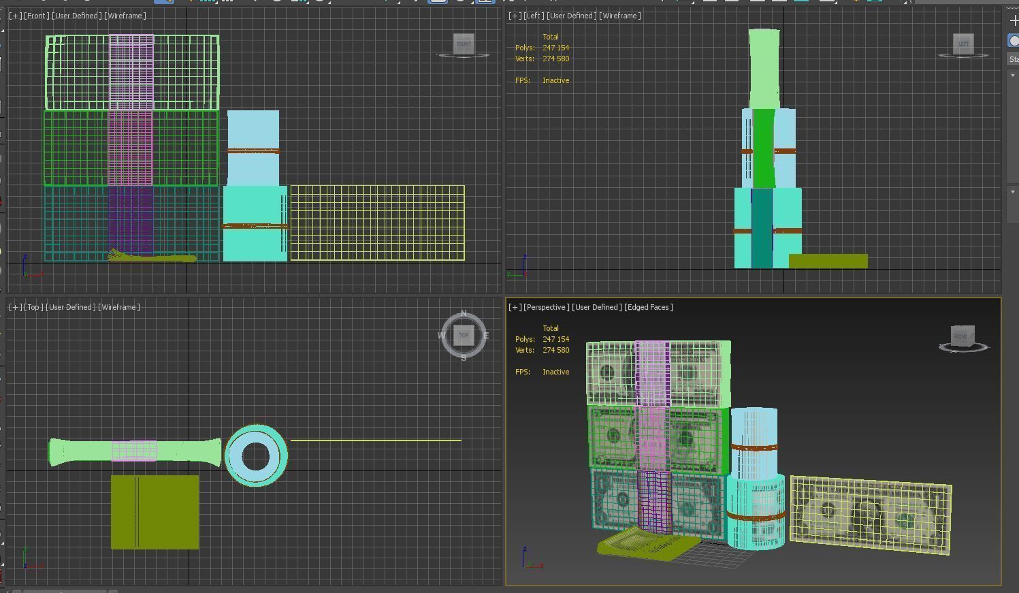Click the ViewCube in the Perspective viewport
The height and width of the screenshot is (593, 1019).
pyautogui.click(x=963, y=336)
